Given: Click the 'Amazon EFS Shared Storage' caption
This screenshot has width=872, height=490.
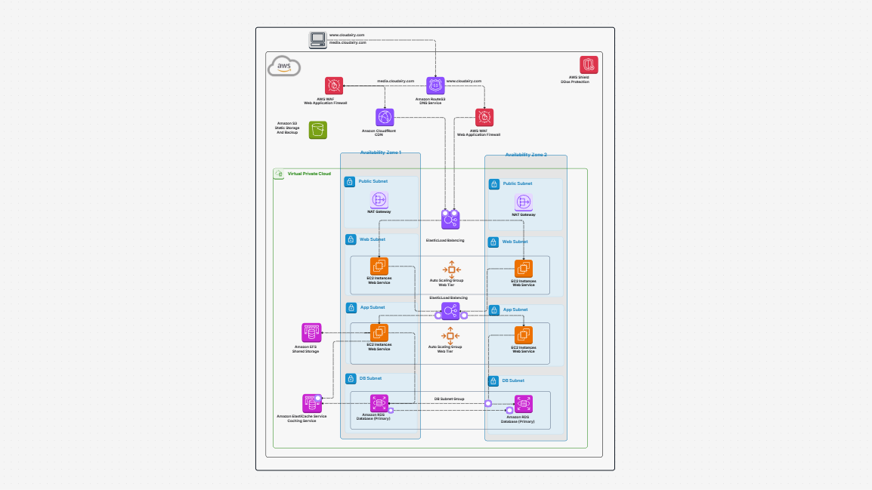Looking at the screenshot, I should (x=306, y=349).
